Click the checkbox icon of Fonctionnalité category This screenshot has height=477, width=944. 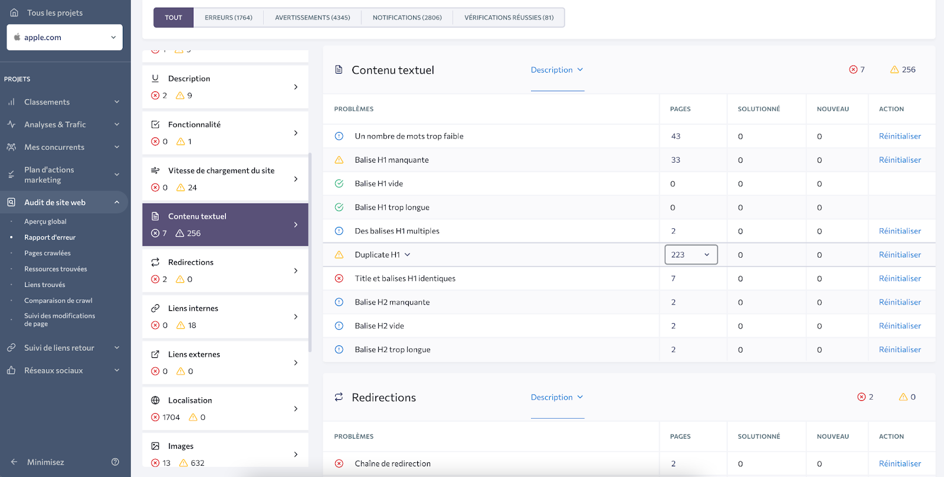point(155,124)
